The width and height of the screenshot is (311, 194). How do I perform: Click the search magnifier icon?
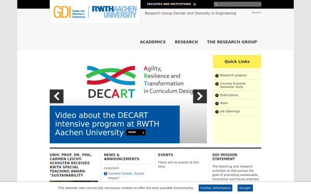point(216,4)
